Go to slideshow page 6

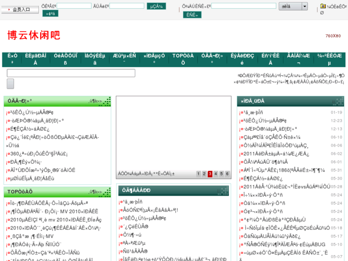tap(227, 174)
